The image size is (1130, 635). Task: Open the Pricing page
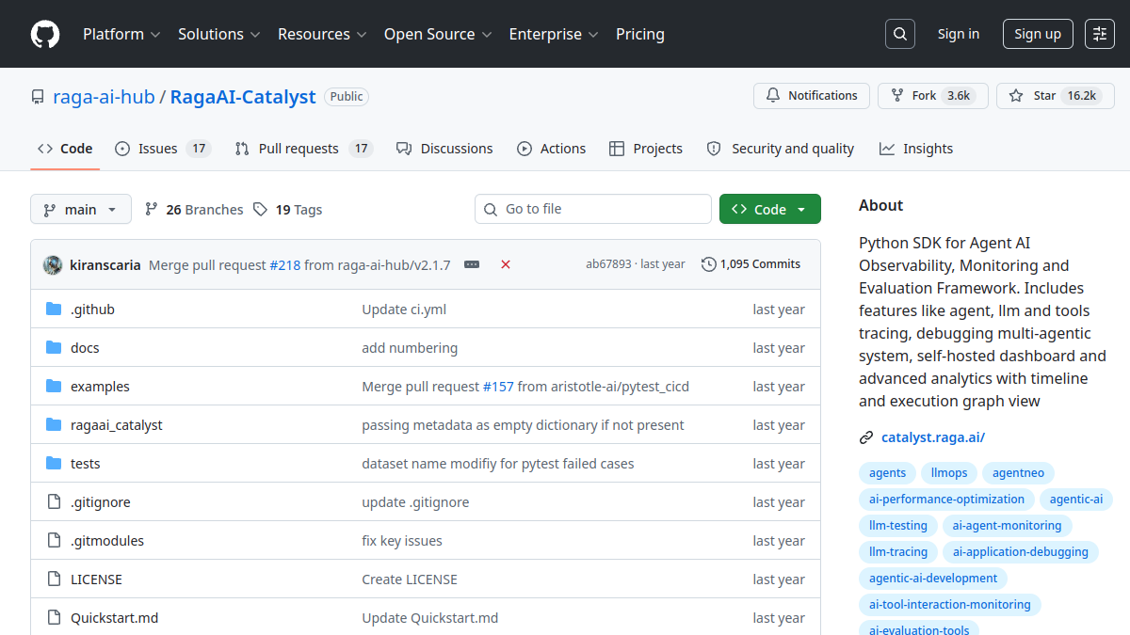coord(640,34)
